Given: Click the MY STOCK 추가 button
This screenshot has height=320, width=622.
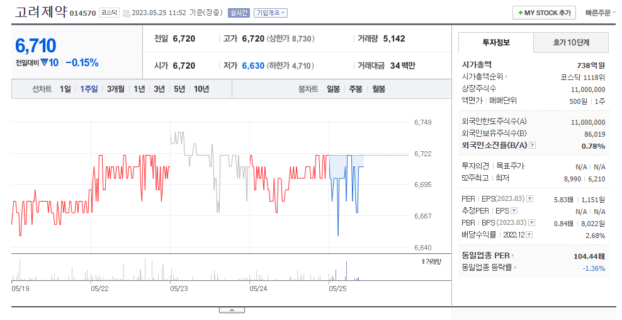Looking at the screenshot, I should (544, 13).
